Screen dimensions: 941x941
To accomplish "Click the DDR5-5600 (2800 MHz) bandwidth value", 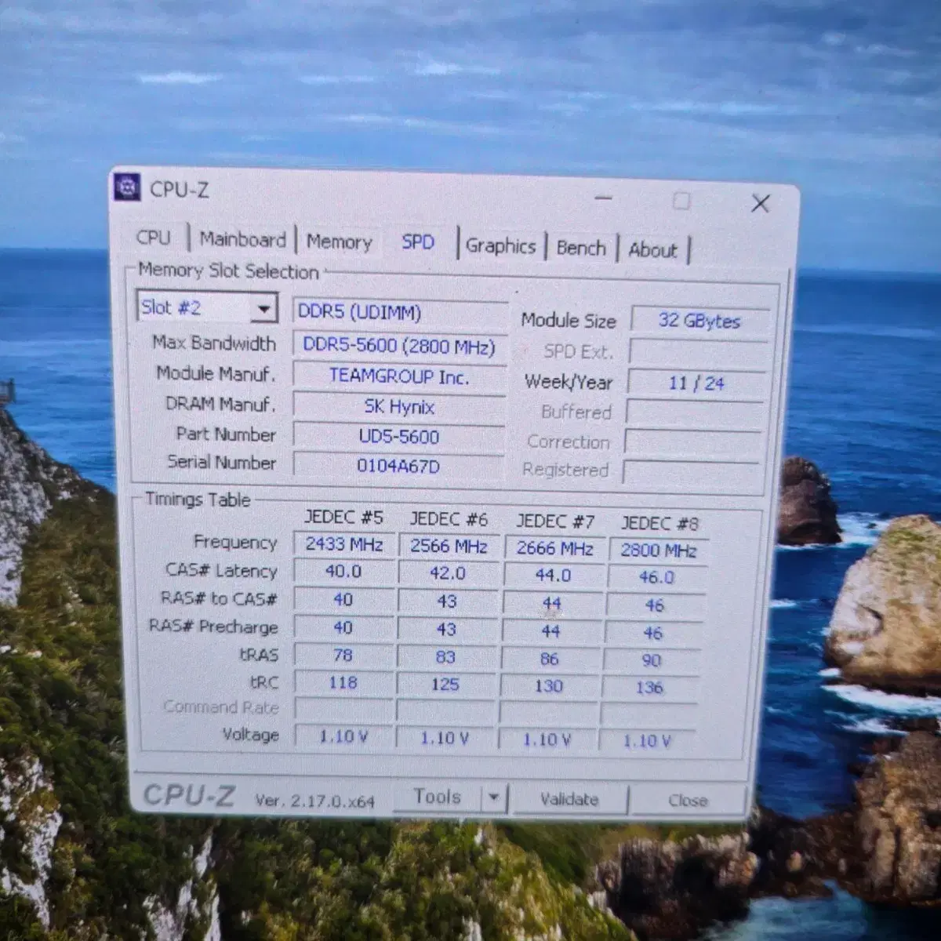I will point(400,346).
